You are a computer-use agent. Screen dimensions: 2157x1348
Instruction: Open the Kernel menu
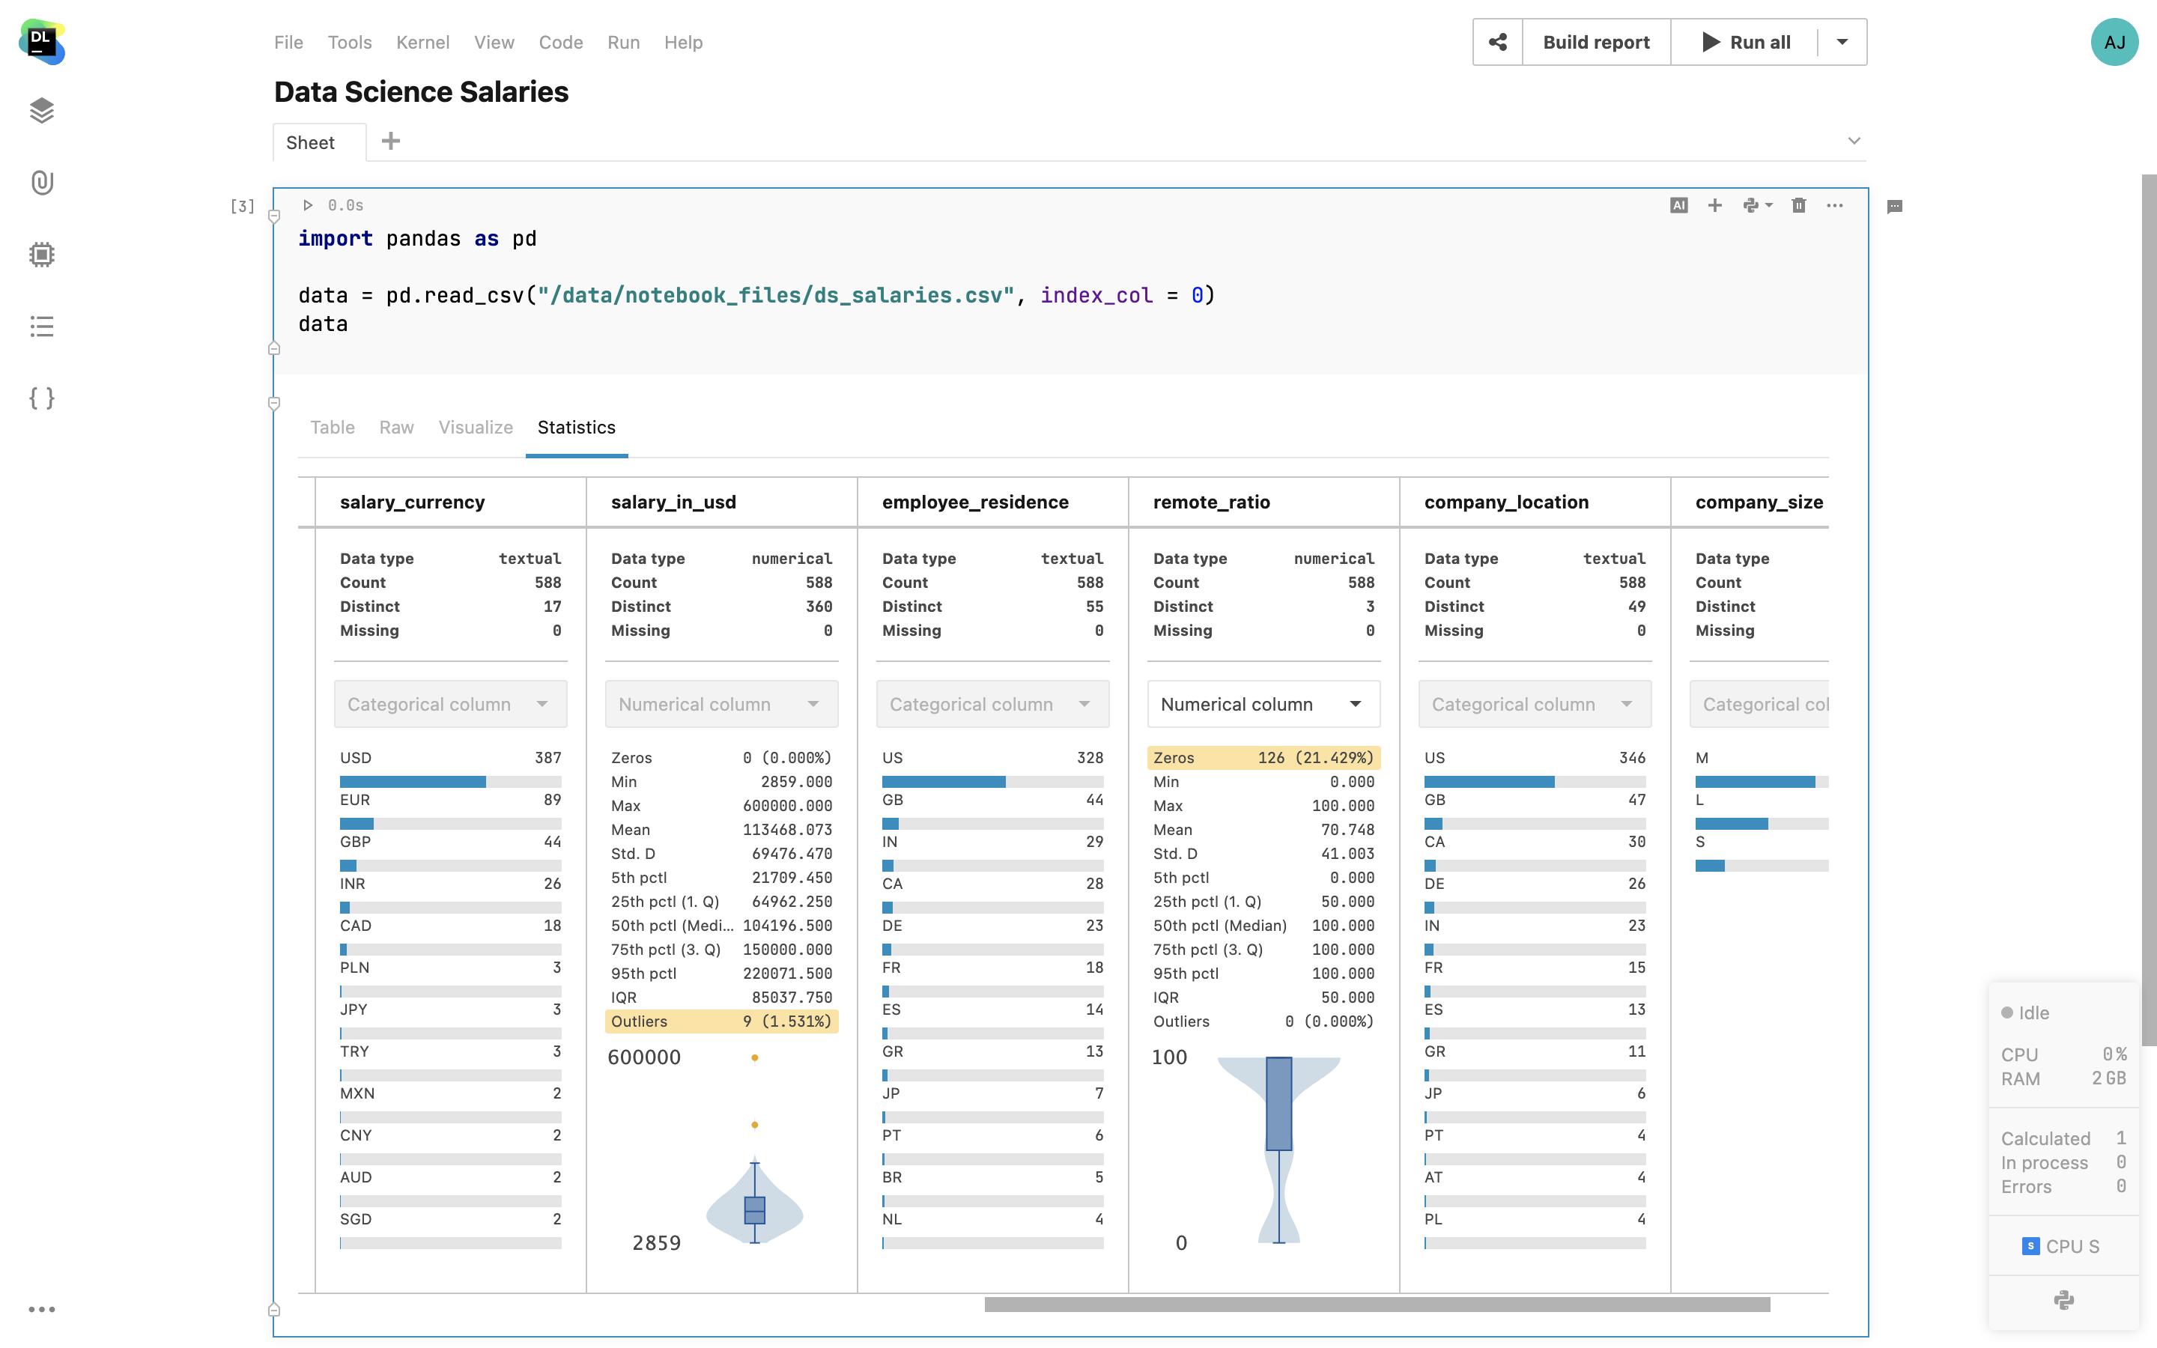[422, 42]
